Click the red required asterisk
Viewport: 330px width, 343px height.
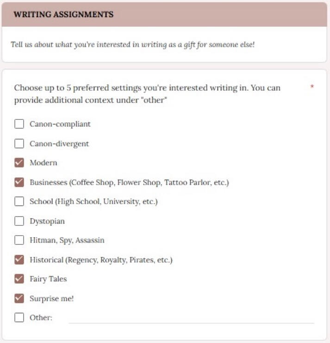coord(312,87)
